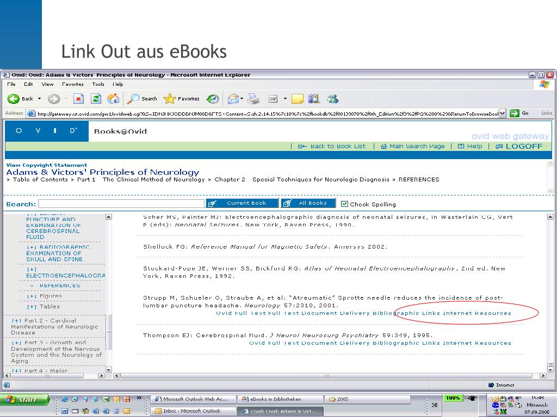Go to Main Search Page link

(x=412, y=146)
